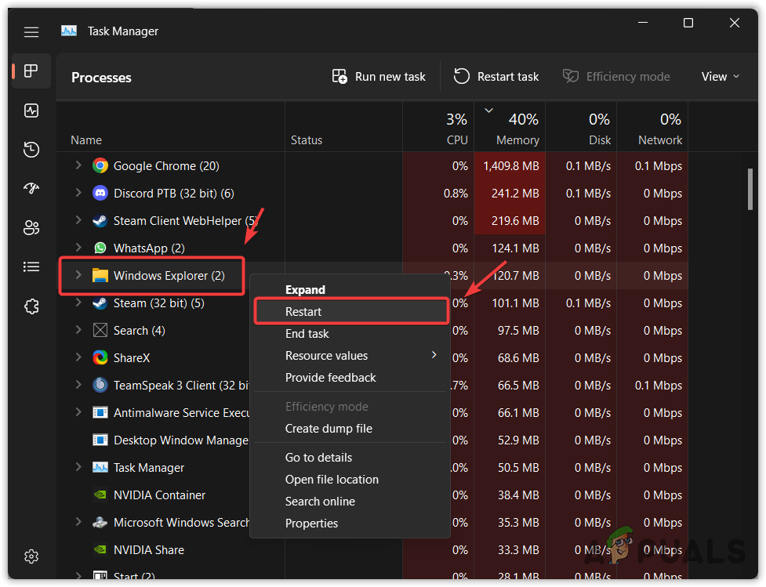
Task: Open the Details sidebar icon
Action: 31,266
